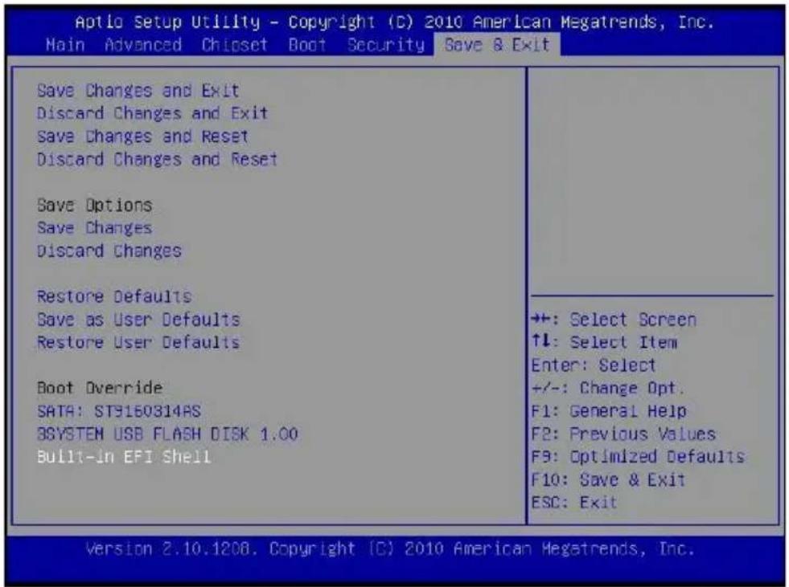Click the Save & Exit tab
Image resolution: width=789 pixels, height=587 pixels.
(497, 45)
